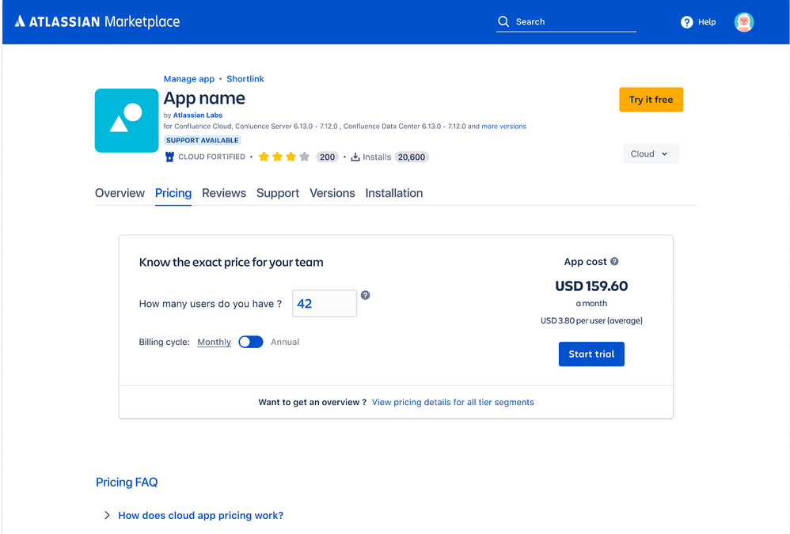Open the Cloud hosting dropdown
This screenshot has height=534, width=790.
651,154
